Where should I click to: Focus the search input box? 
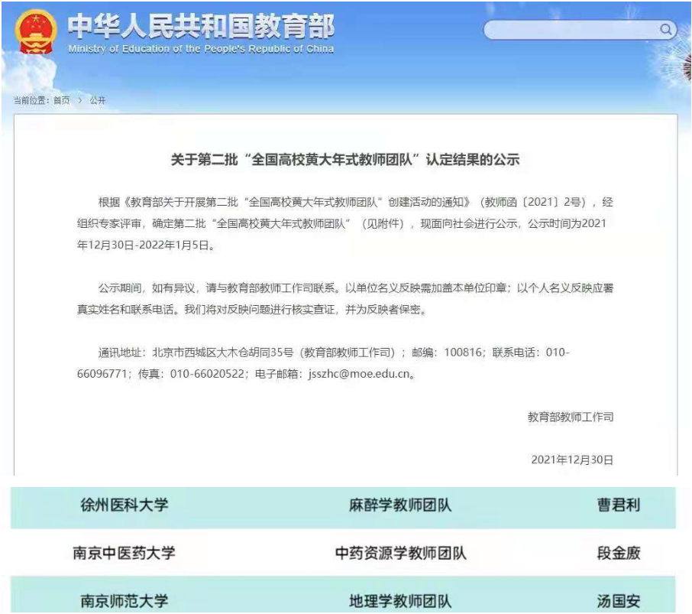tap(571, 30)
